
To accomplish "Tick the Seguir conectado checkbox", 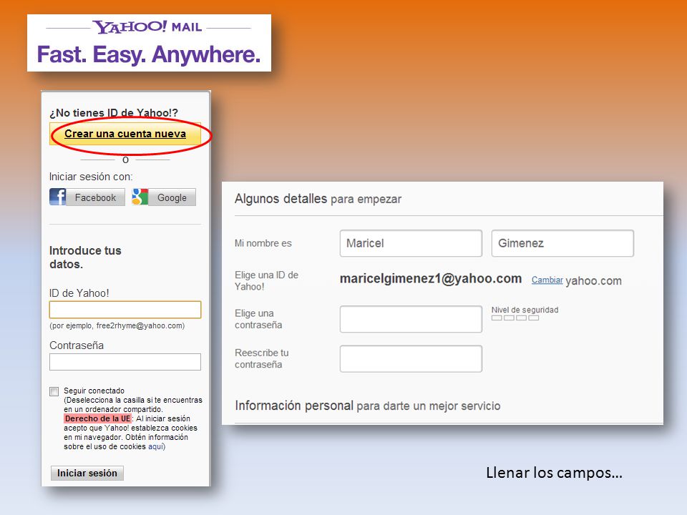I will pyautogui.click(x=54, y=391).
